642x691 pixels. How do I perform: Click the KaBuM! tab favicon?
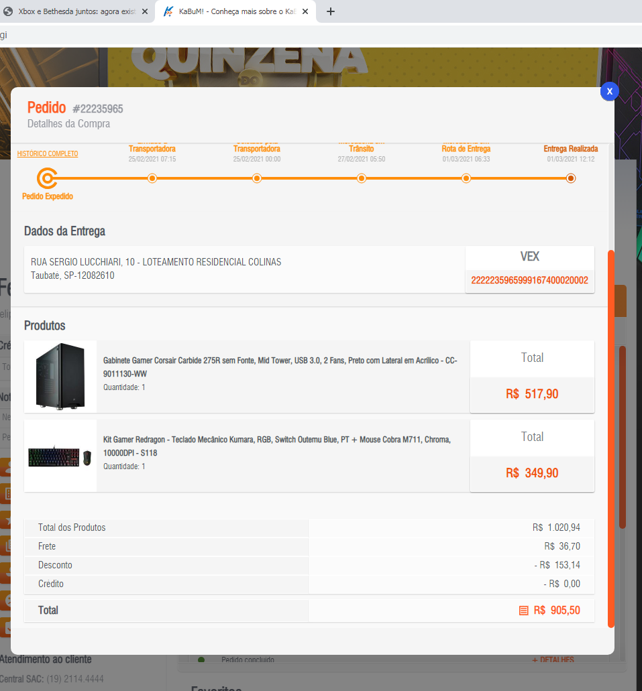pyautogui.click(x=168, y=11)
